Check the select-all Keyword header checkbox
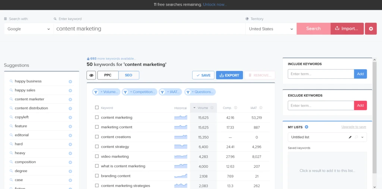Viewport: 382px width, 189px height. pyautogui.click(x=97, y=108)
